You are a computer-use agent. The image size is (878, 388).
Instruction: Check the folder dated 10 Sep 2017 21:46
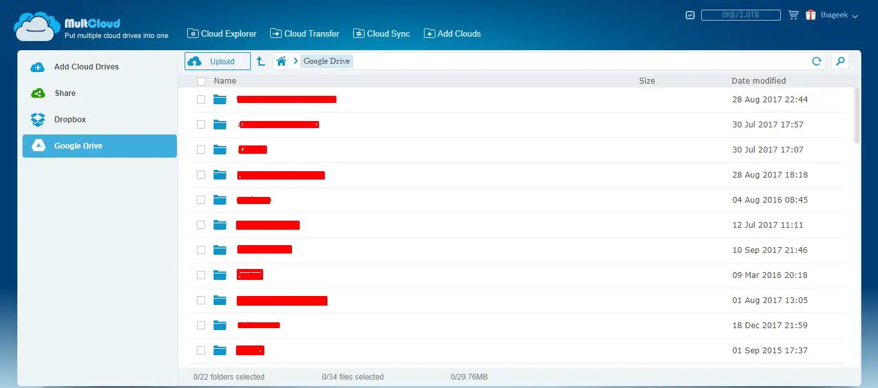201,250
